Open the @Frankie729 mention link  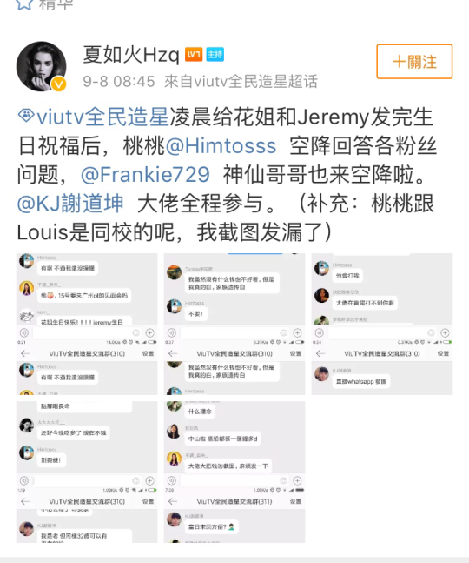[x=145, y=175]
